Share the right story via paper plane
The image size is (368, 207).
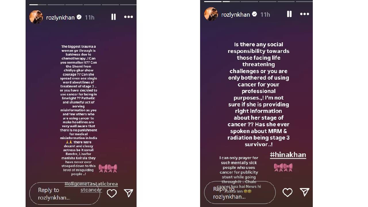[x=304, y=192]
